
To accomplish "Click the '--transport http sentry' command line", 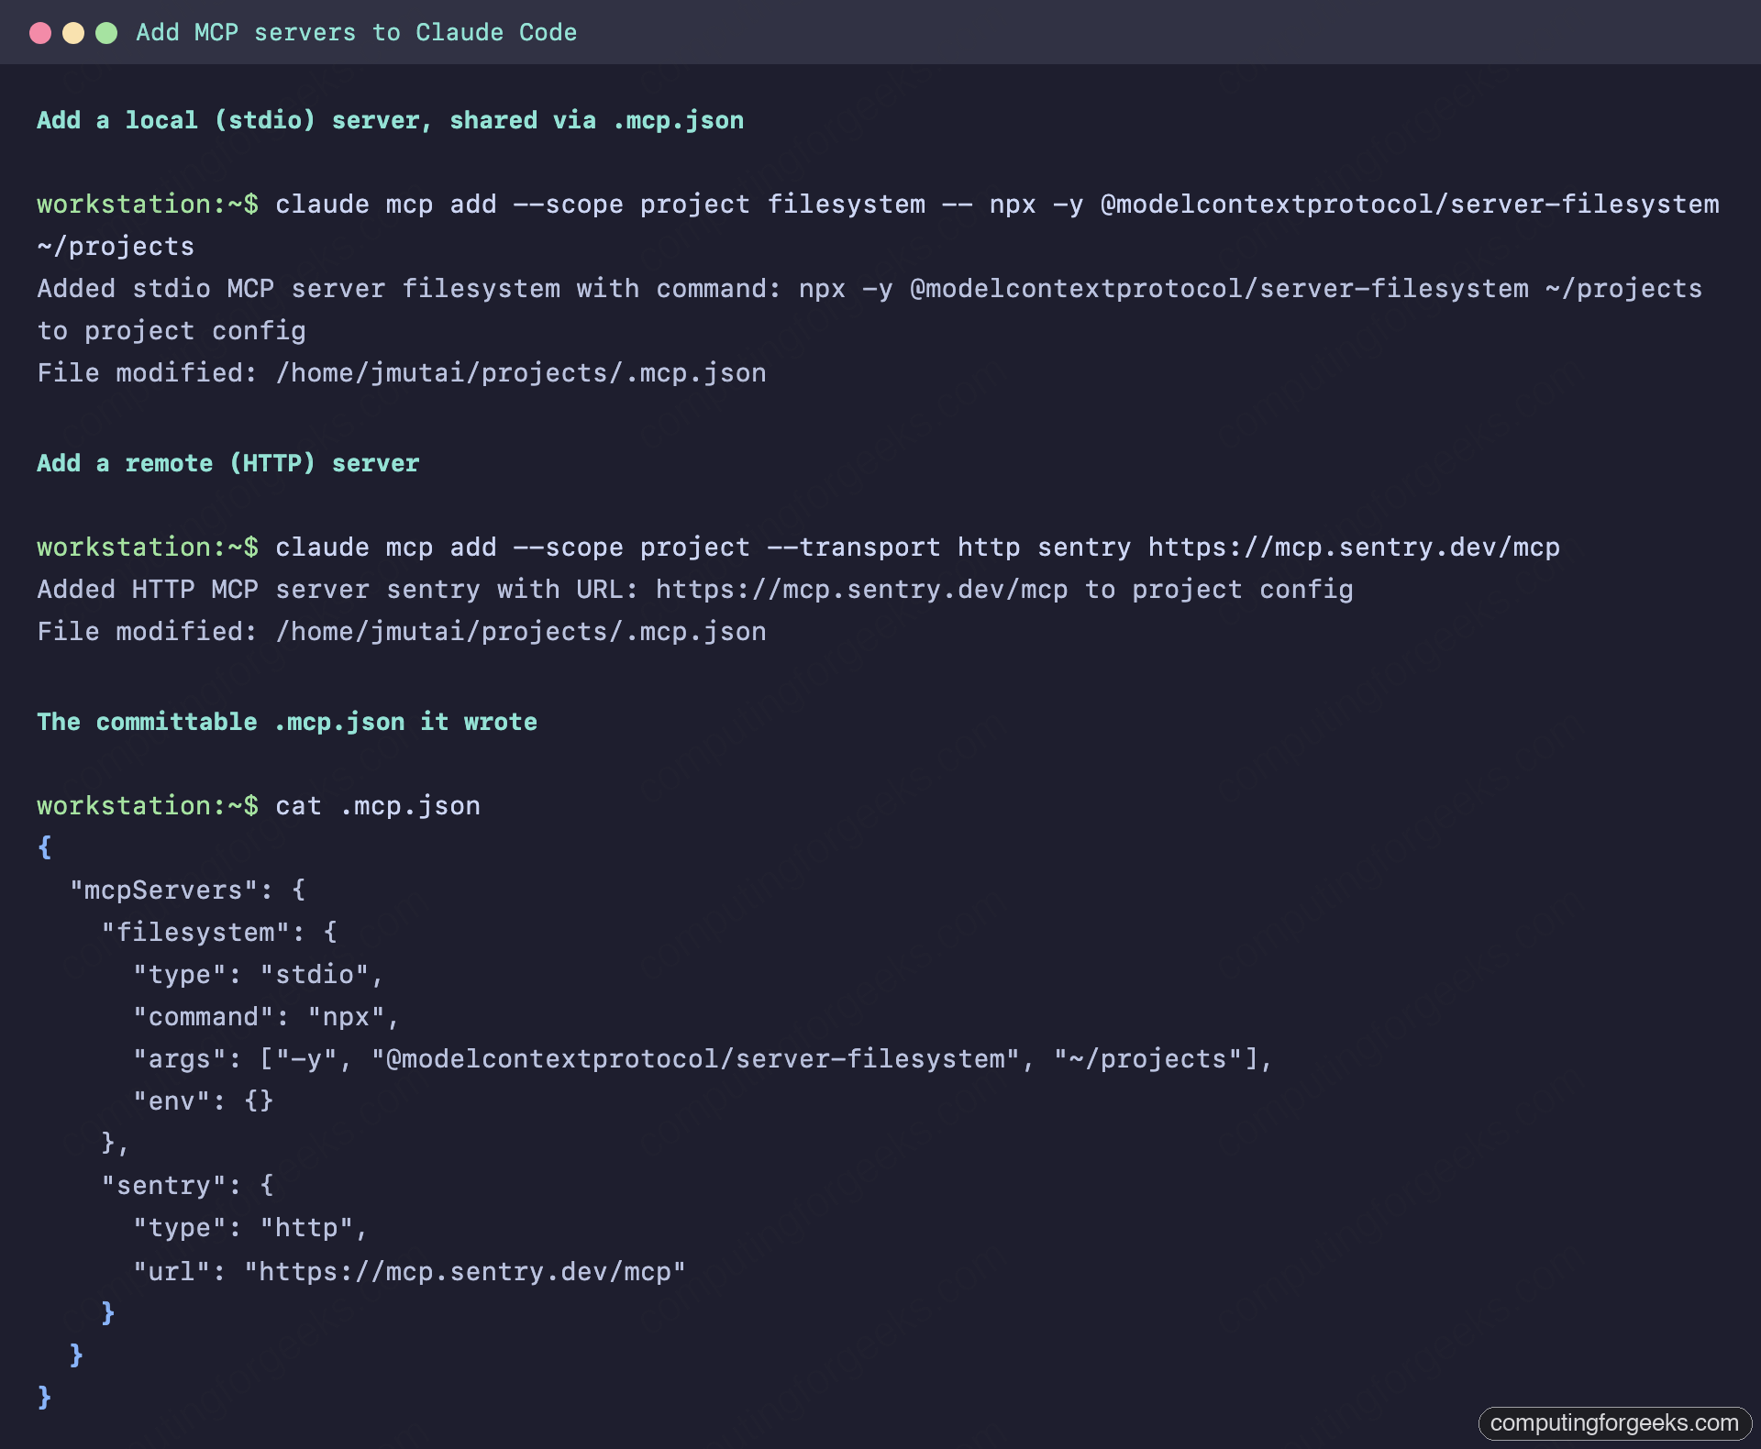I will coord(798,548).
